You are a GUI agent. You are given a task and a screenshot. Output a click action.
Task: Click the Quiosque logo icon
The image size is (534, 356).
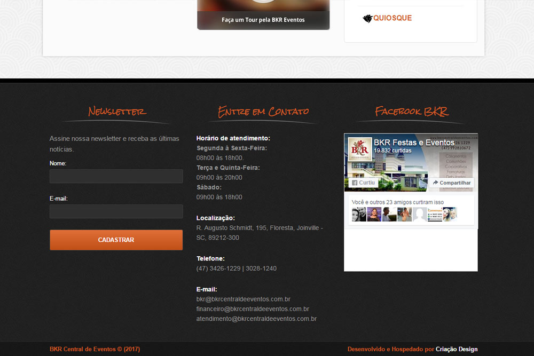coord(367,18)
